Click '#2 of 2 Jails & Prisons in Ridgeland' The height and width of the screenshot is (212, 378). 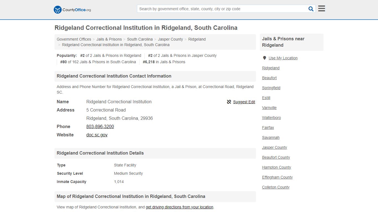[111, 55]
